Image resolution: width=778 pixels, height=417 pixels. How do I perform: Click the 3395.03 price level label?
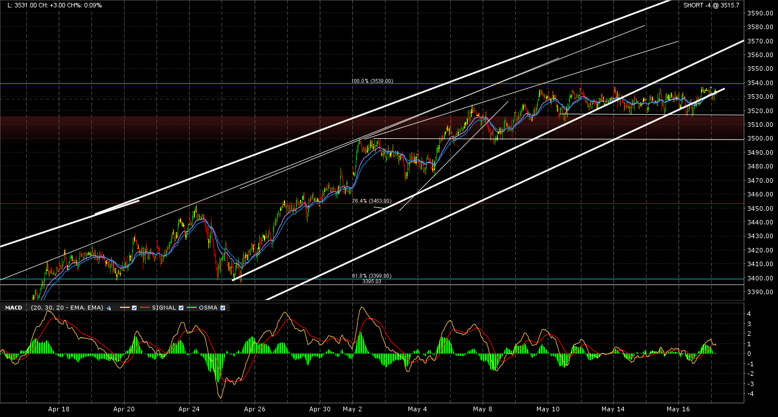tap(371, 282)
